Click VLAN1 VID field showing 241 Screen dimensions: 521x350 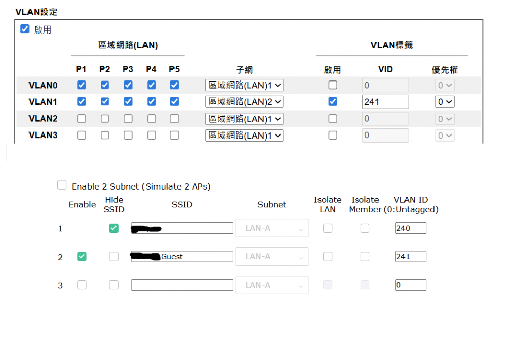(386, 102)
